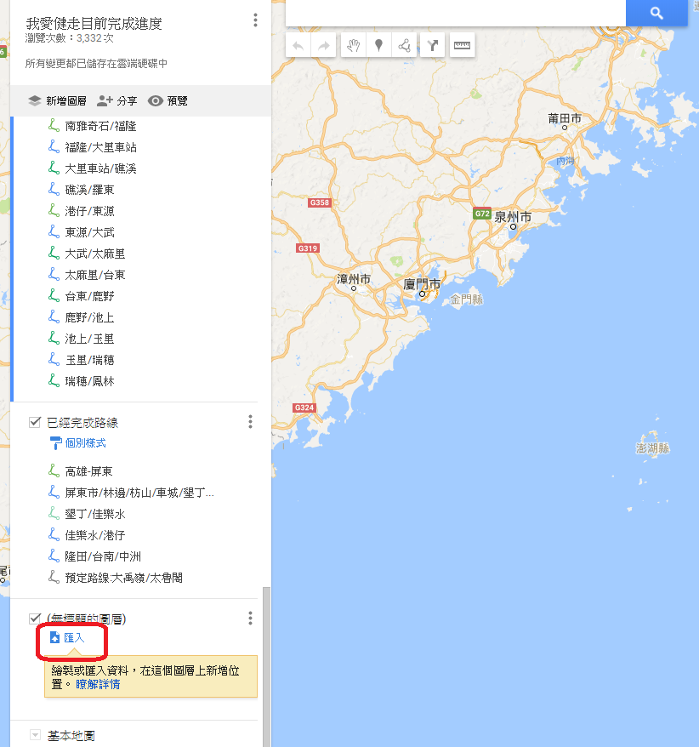699x747 pixels.
Task: Click the route icon beside 大武/太麻里
Action: tap(54, 254)
